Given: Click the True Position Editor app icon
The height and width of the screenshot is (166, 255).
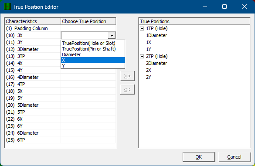Looking at the screenshot, I should click(7, 7).
